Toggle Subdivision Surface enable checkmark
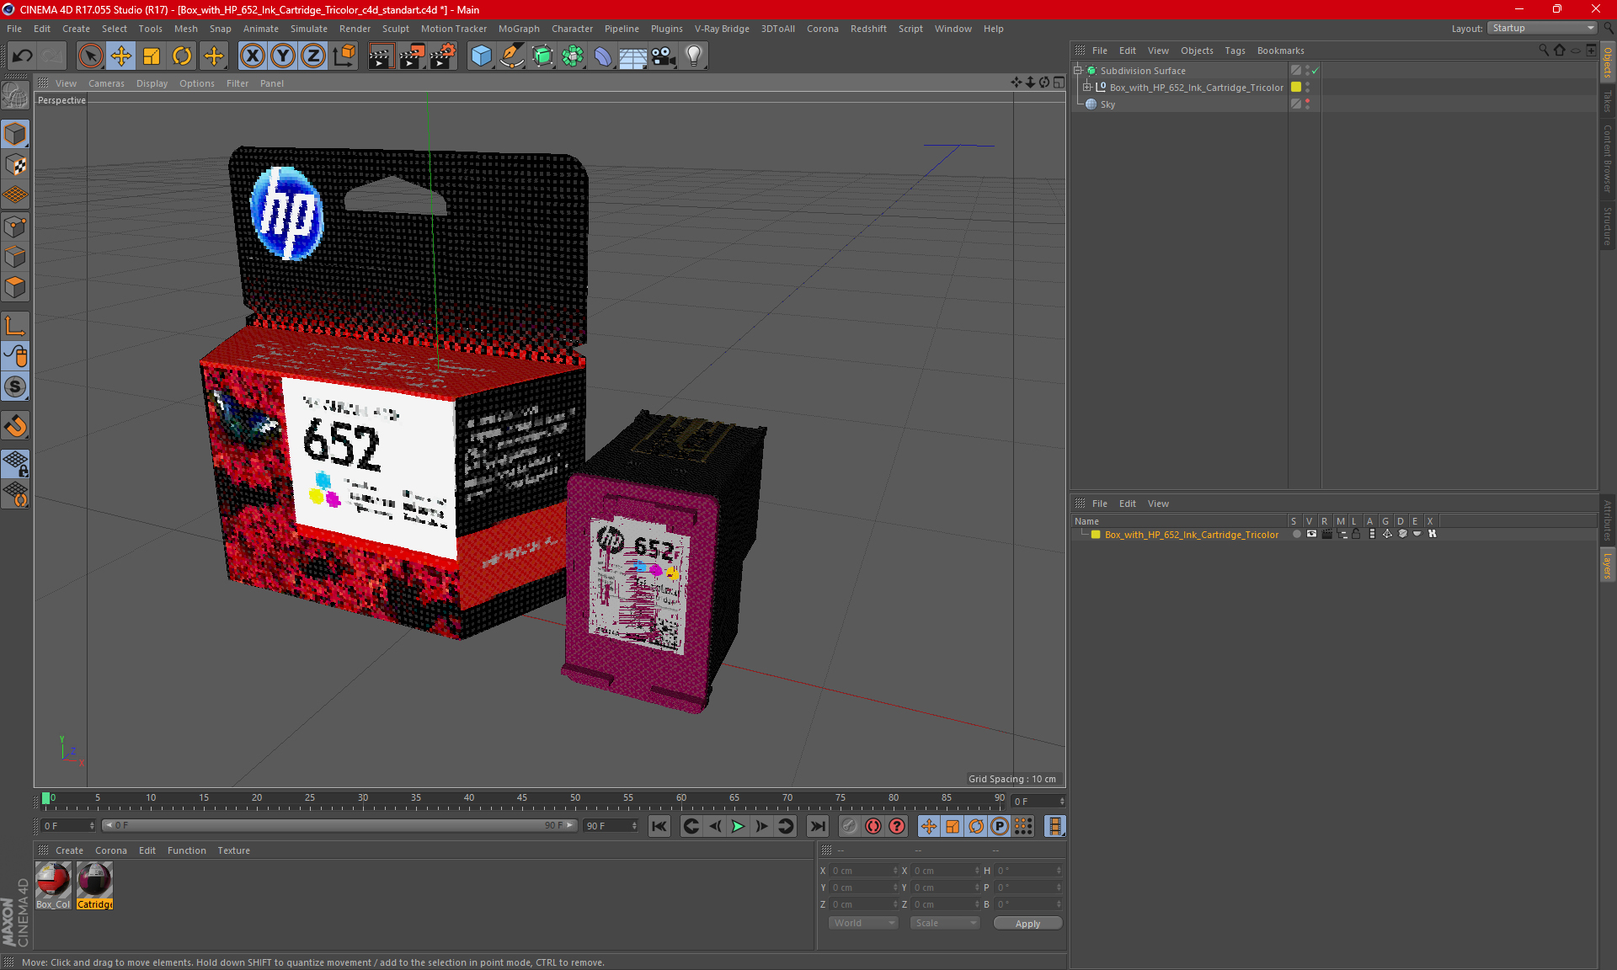Image resolution: width=1617 pixels, height=970 pixels. (1315, 71)
